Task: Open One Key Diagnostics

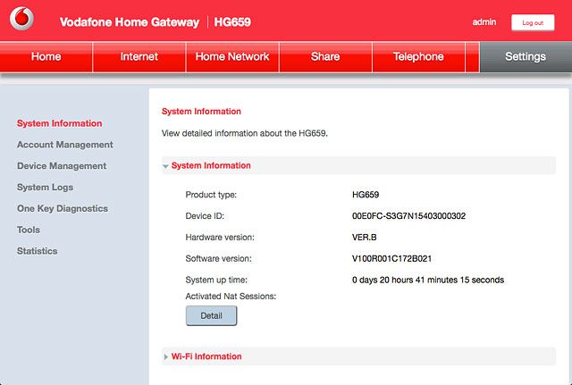Action: pos(63,208)
